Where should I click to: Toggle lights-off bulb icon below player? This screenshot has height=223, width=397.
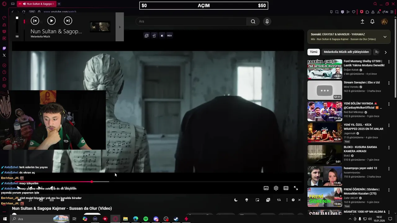click(247, 200)
